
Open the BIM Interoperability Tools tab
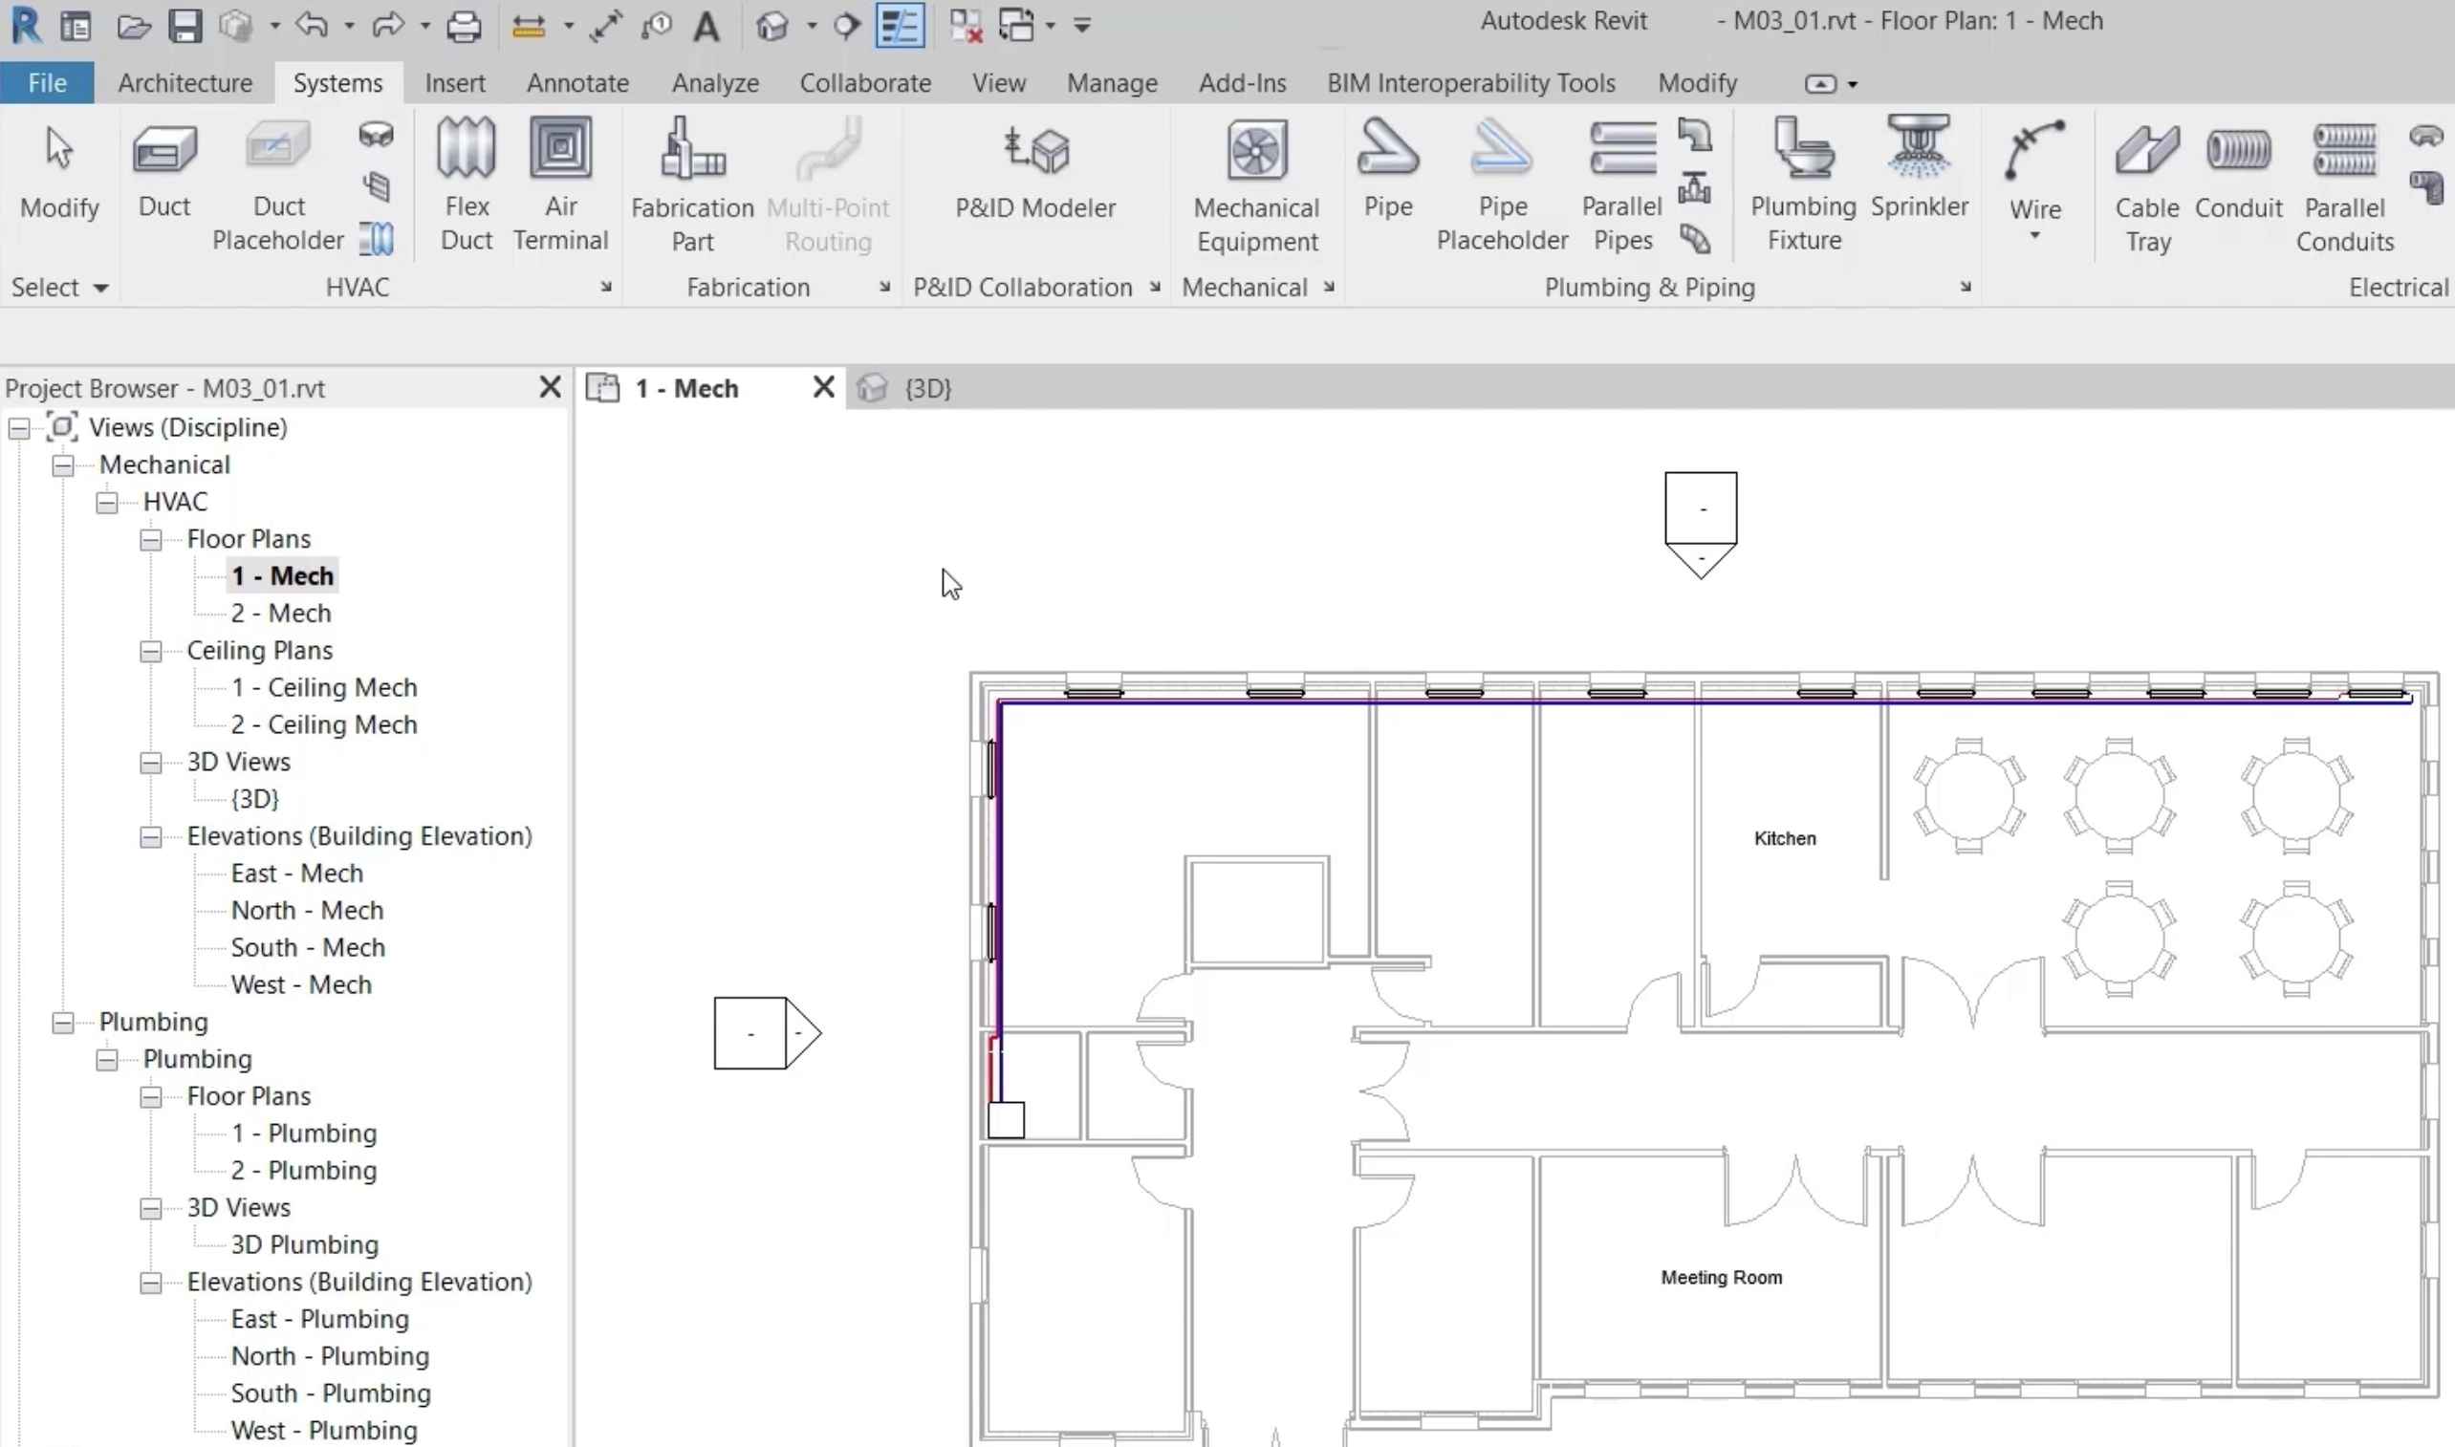tap(1471, 83)
